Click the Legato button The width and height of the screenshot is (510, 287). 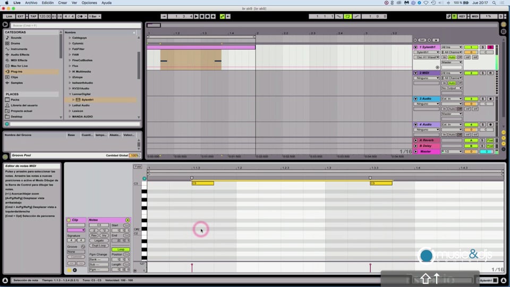point(99,240)
